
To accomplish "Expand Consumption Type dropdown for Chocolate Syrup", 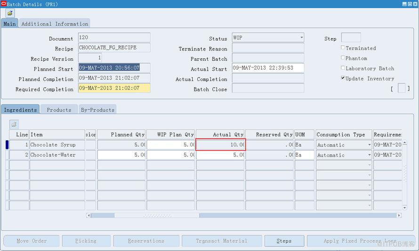I will [369, 145].
